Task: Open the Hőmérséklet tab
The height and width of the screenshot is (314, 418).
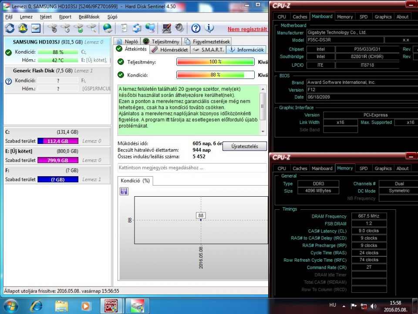Action: (170, 50)
